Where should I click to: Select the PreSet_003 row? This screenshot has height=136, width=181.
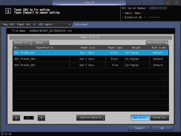pyautogui.click(x=91, y=65)
